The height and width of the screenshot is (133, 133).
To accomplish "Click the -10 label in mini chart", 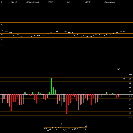I will [86, 126].
